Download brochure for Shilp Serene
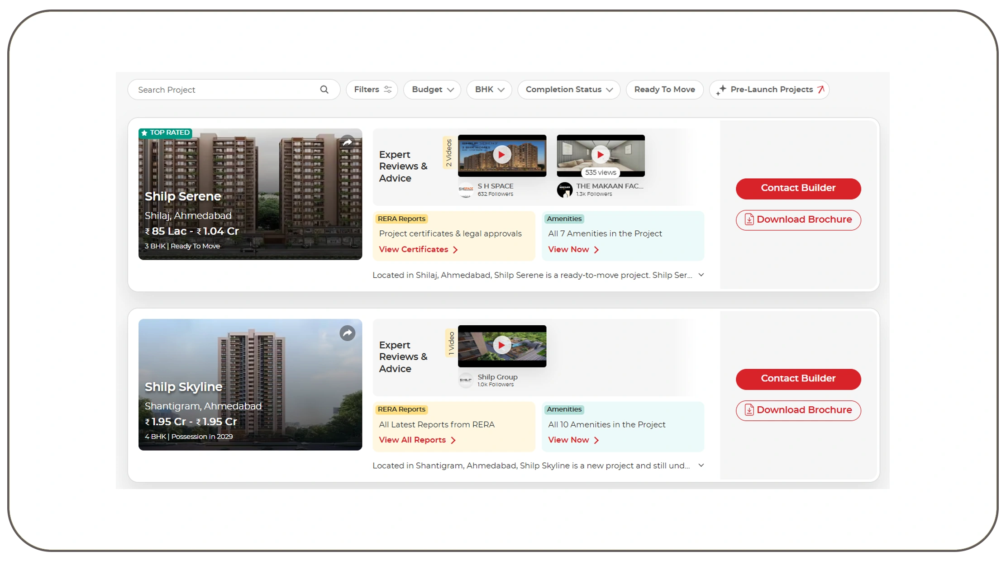Screen dimensions: 1006x561 [x=798, y=220]
